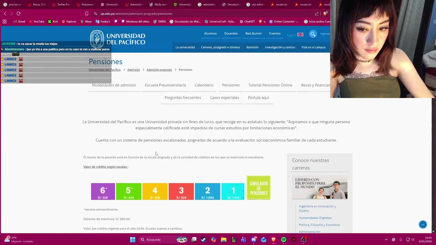Open the Kick bookmark
This screenshot has width=436, height=245.
coord(53,21)
